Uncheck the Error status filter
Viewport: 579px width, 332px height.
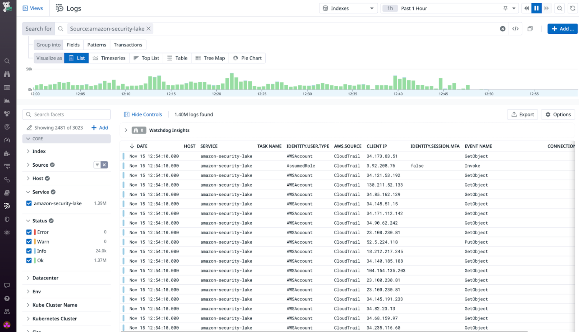point(29,232)
